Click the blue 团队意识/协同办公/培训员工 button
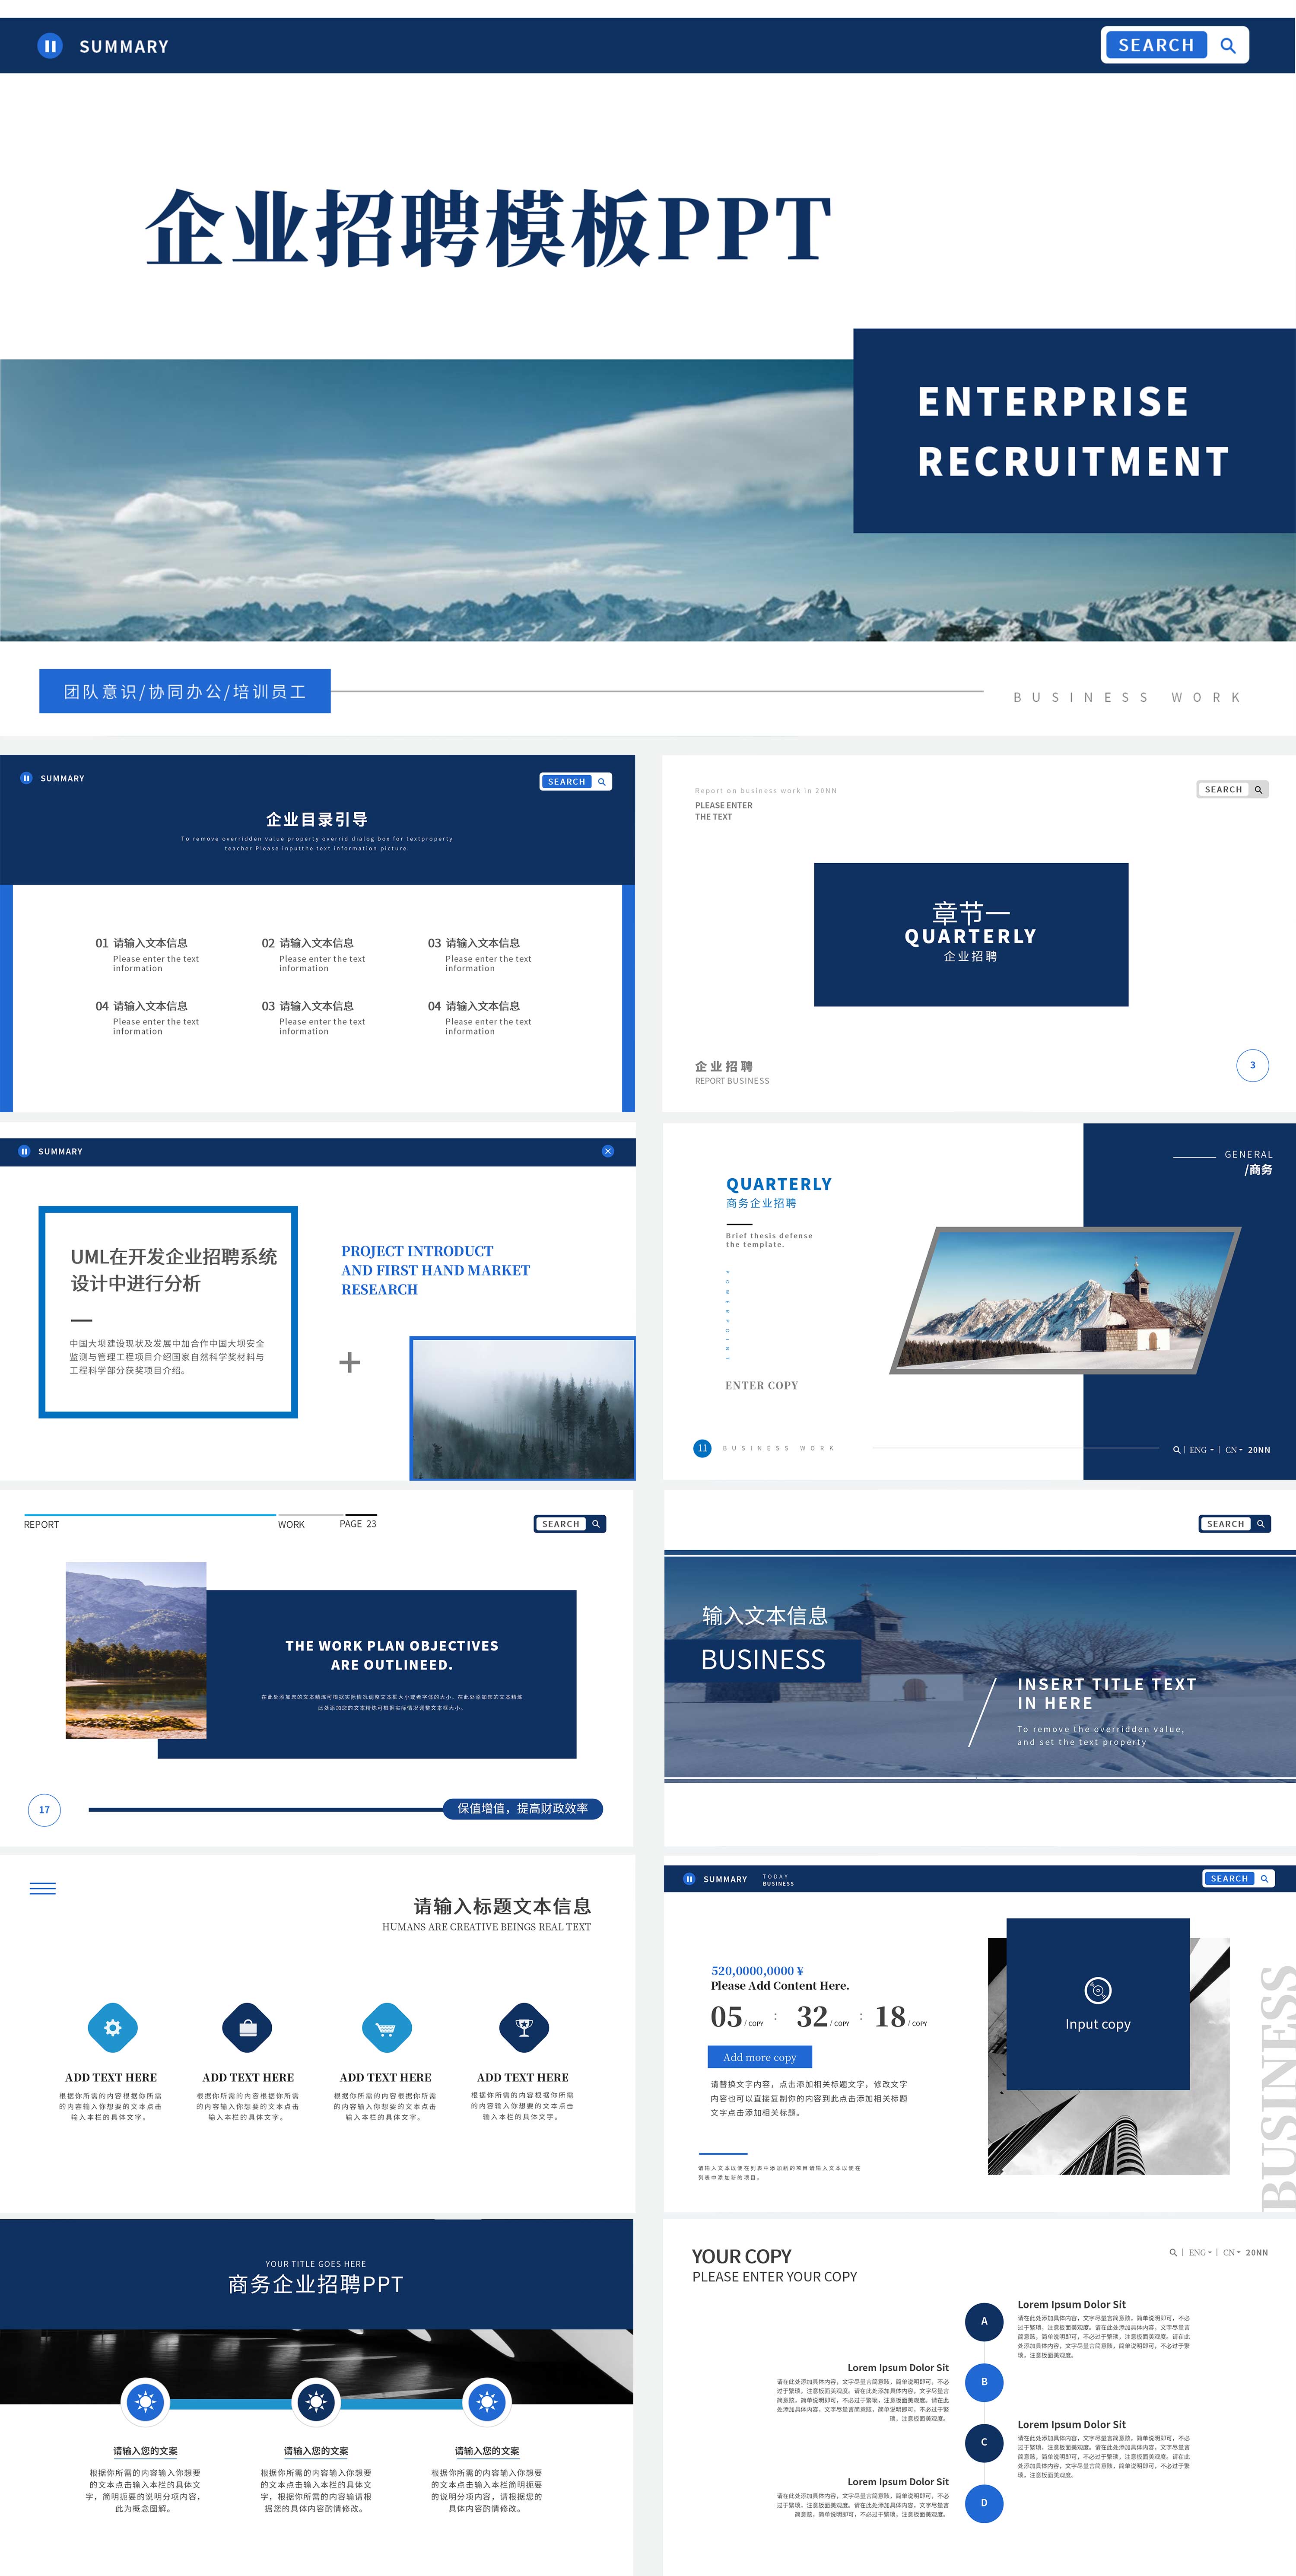Screen dimensions: 1296x2576 [185, 691]
